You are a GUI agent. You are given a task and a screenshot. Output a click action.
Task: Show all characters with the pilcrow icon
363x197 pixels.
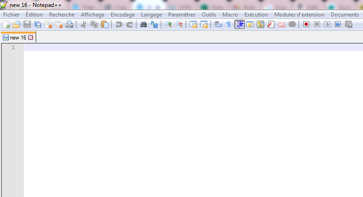tap(228, 24)
